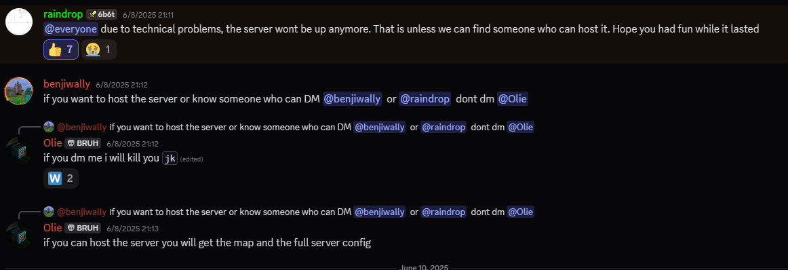This screenshot has width=788, height=270.
Task: Click the raindrop username in green
Action: [x=63, y=14]
